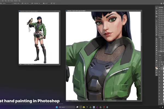Open the Select menu

pyautogui.click(x=3, y=1)
